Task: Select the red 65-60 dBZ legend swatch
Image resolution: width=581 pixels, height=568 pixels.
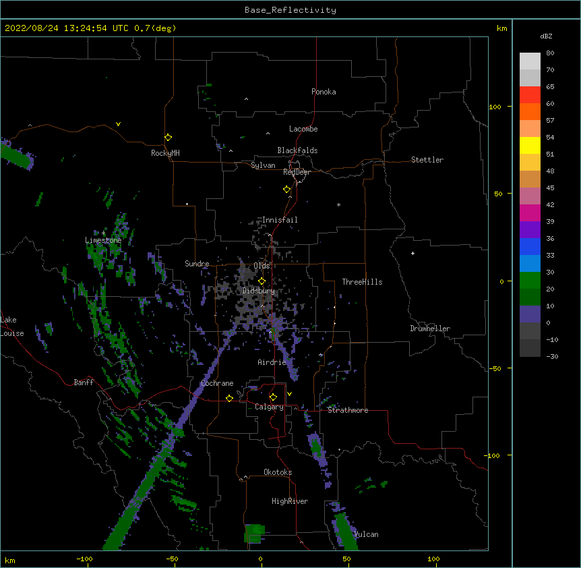Action: pos(530,94)
